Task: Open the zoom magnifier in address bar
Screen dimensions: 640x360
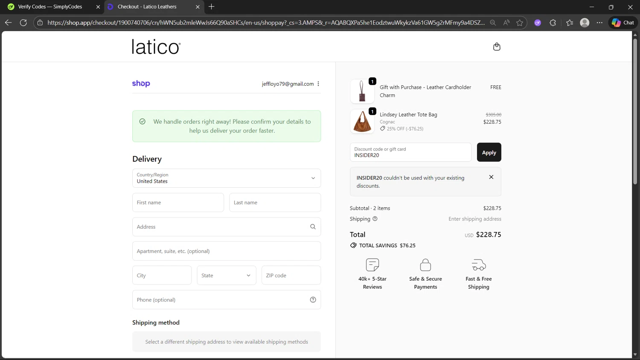Action: (493, 23)
